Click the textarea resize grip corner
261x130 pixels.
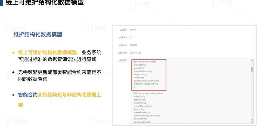pyautogui.click(x=252, y=122)
